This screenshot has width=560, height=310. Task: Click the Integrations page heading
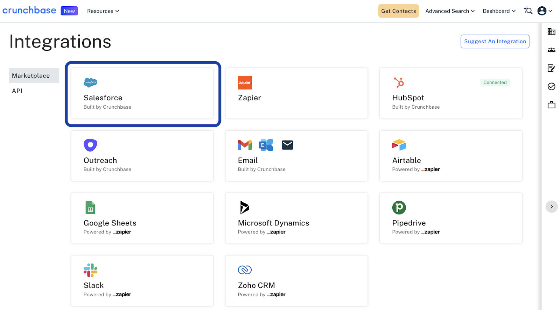(60, 42)
